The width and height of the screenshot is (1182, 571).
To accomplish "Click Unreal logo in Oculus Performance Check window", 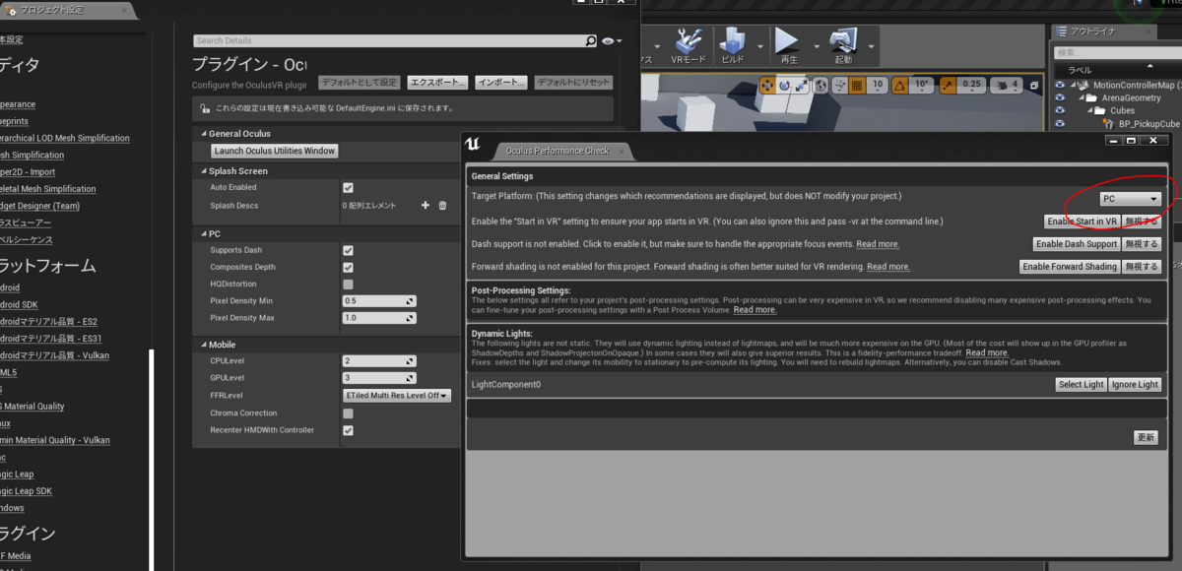I will (x=473, y=145).
